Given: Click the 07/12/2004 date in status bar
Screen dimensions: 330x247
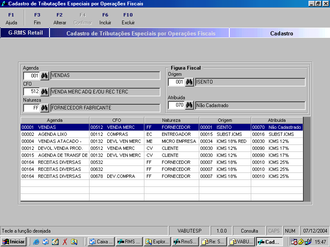Looking at the screenshot, I should (x=315, y=231).
